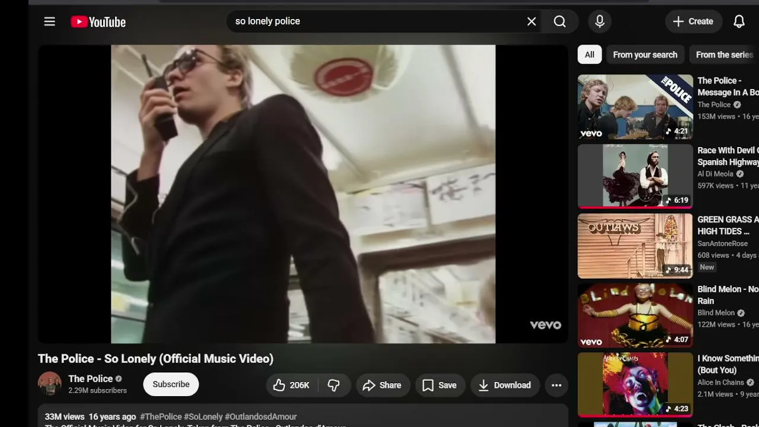
Task: Click '2.29M subscribers' text
Action: click(x=97, y=390)
